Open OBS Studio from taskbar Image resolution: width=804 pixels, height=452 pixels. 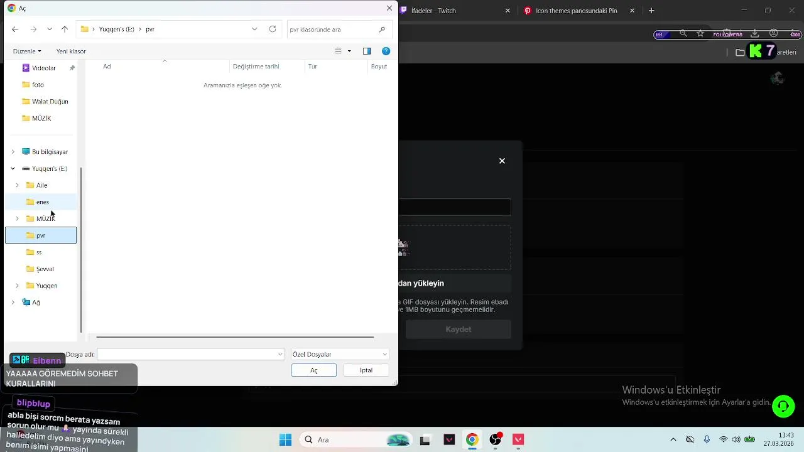tap(496, 439)
